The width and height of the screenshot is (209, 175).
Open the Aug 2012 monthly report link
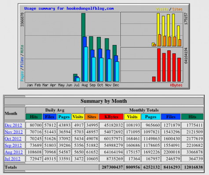pos(14,152)
